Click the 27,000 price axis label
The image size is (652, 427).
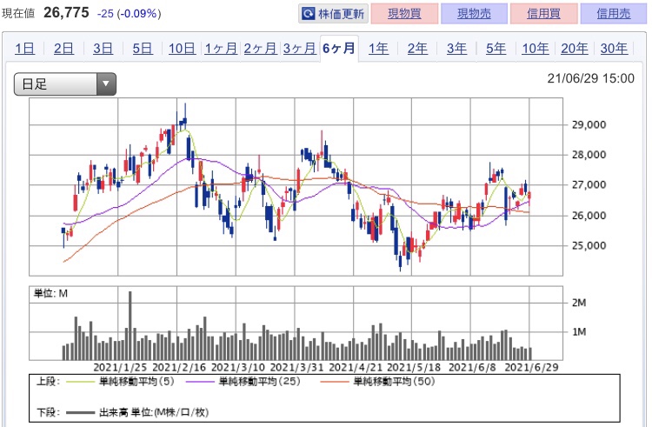pos(589,185)
